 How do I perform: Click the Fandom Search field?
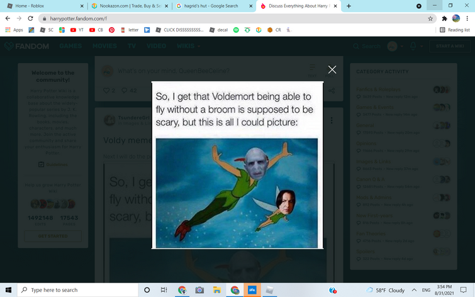click(367, 46)
